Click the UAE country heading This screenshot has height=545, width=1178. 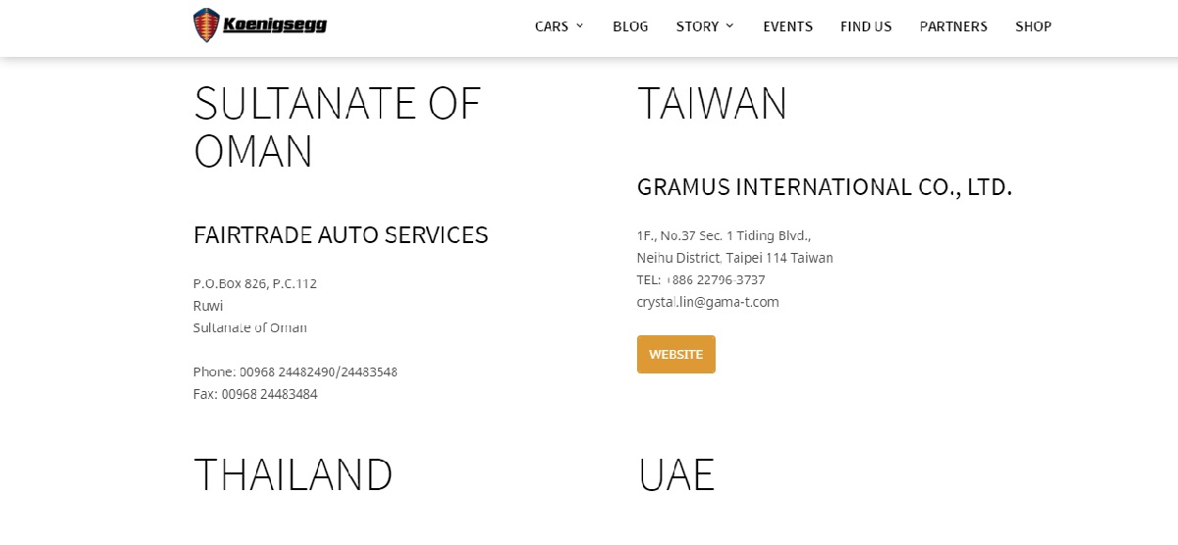[675, 473]
